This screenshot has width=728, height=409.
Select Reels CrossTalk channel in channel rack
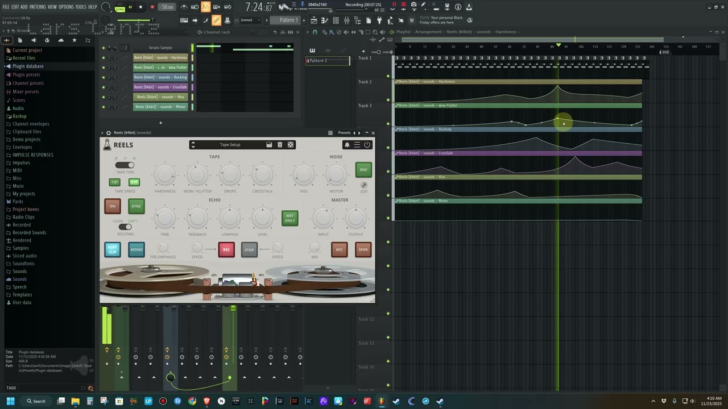pyautogui.click(x=160, y=87)
